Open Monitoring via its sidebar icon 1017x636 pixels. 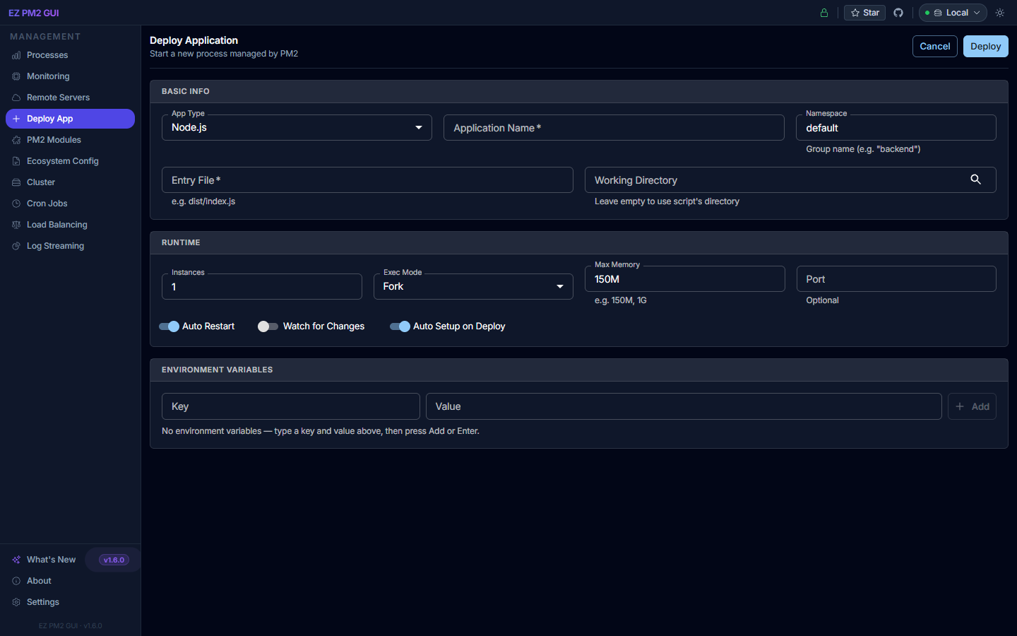coord(16,76)
